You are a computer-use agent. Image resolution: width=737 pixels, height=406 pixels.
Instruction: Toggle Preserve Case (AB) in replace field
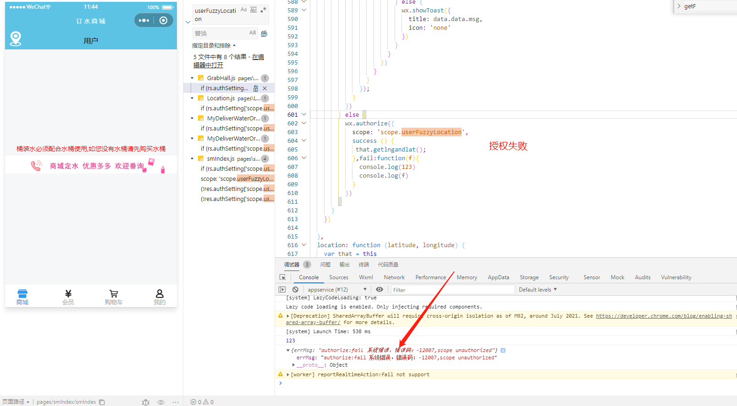pyautogui.click(x=253, y=33)
